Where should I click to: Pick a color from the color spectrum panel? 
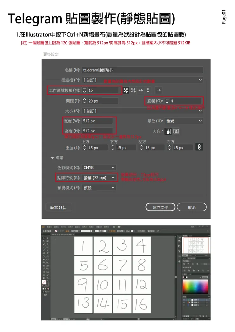point(195,287)
